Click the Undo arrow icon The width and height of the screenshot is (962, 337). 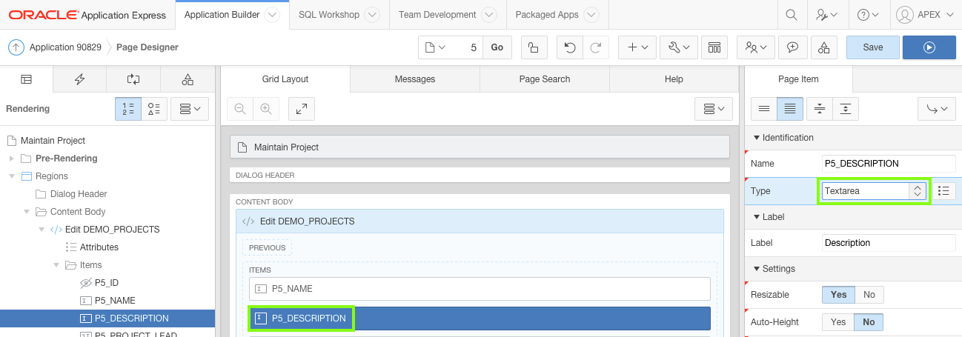point(570,47)
